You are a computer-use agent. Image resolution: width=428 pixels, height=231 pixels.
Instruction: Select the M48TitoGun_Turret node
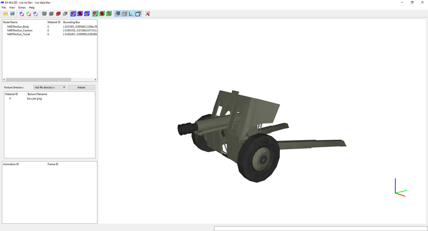[19, 35]
